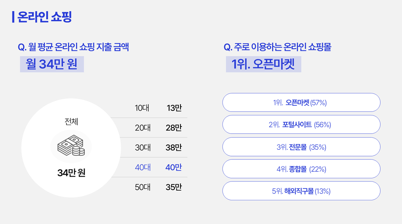This screenshot has height=224, width=402.
Task: Click the 1위. 오픈마켓 highlighted heading
Action: [263, 64]
